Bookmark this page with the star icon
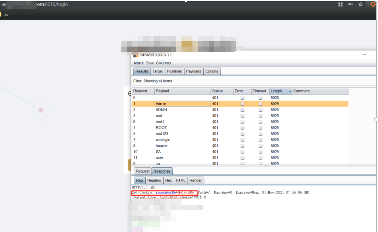 [x=361, y=4]
